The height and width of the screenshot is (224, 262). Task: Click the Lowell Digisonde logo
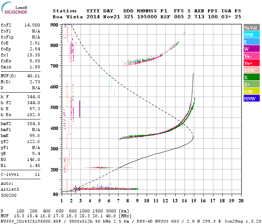[14, 8]
